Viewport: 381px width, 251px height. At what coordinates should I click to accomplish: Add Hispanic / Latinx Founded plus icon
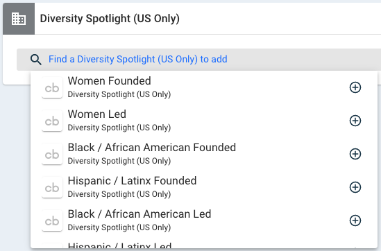click(x=355, y=187)
